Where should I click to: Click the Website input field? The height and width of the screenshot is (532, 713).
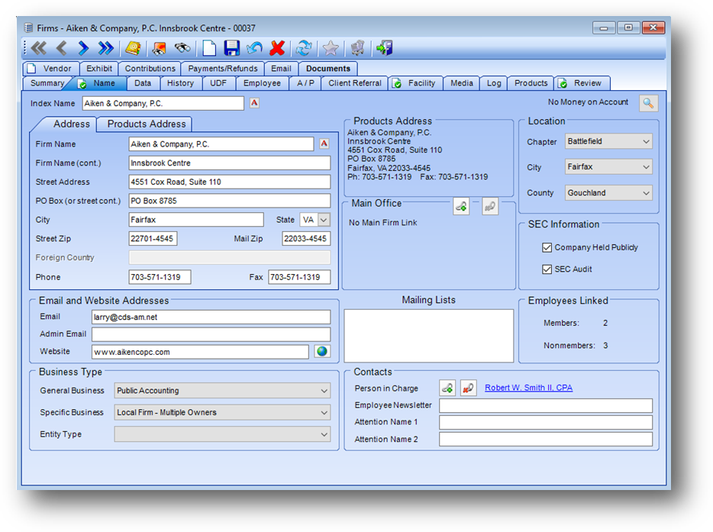click(x=200, y=352)
